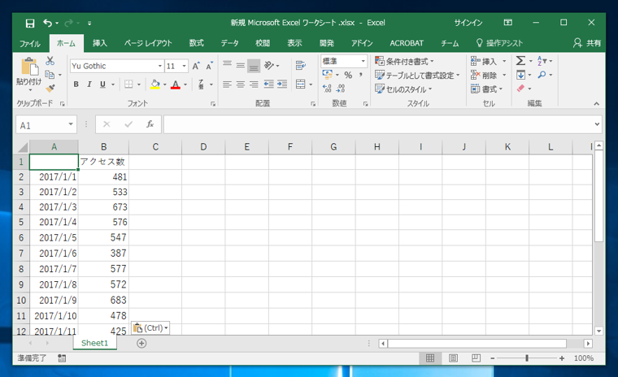Toggle italic formatting

[x=89, y=84]
